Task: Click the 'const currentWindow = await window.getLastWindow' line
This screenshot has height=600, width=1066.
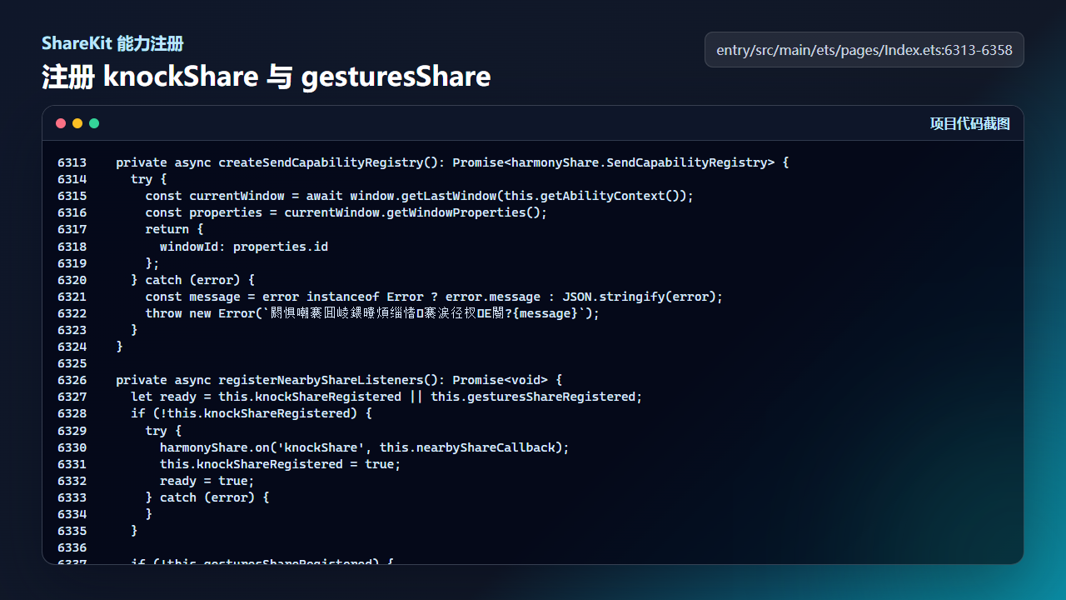Action: coord(419,196)
